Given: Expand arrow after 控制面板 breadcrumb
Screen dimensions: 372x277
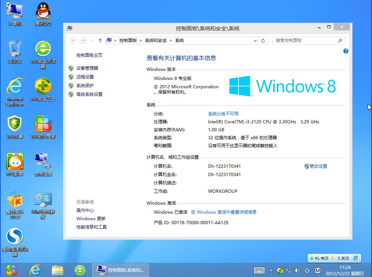Looking at the screenshot, I should [x=141, y=41].
